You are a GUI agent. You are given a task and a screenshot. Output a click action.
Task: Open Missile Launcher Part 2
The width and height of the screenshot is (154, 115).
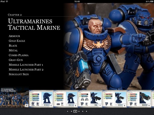click(26, 70)
